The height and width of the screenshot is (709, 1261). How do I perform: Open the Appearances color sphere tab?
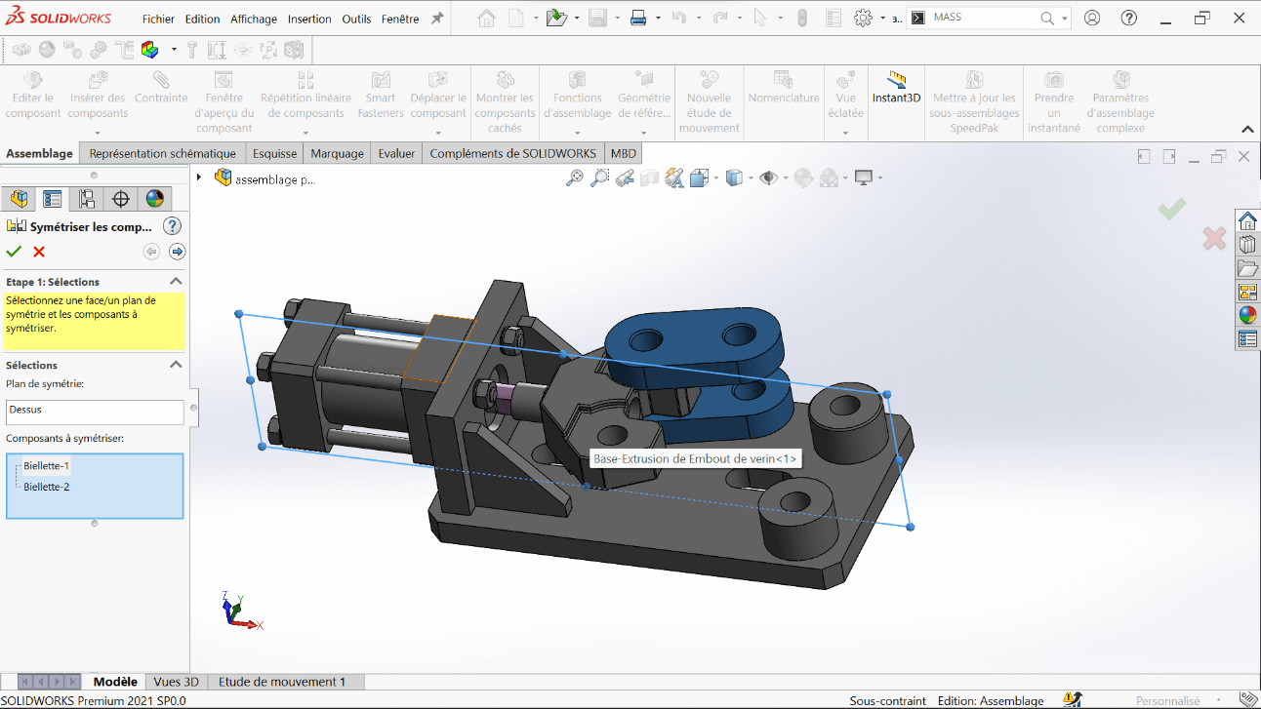coord(154,199)
